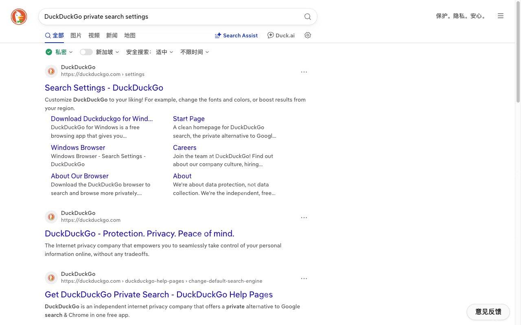Click the magnifier search icon in search box
521x325 pixels.
[x=308, y=17]
